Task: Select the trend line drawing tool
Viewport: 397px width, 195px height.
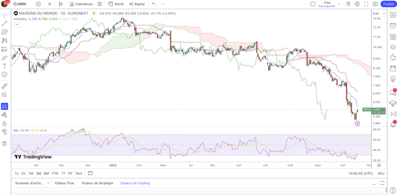Action: click(4, 24)
